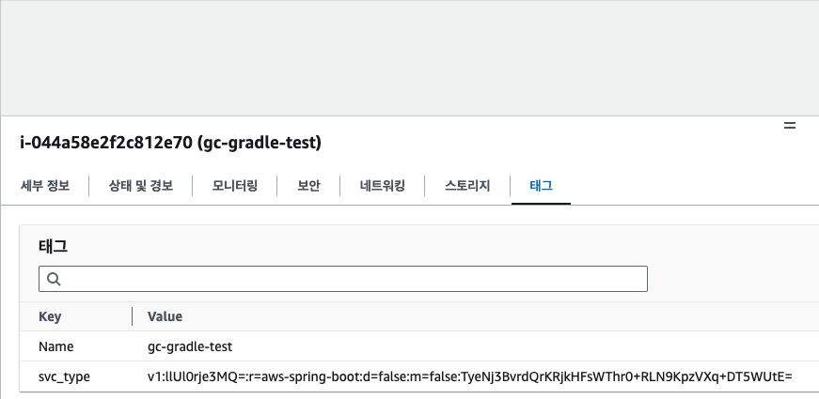This screenshot has height=399, width=819.
Task: Click the divider between Key and Value headers
Action: (132, 316)
